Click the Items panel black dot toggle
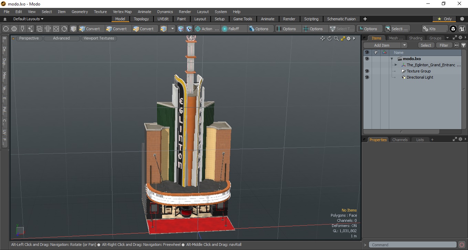468x250 pixels. [364, 38]
